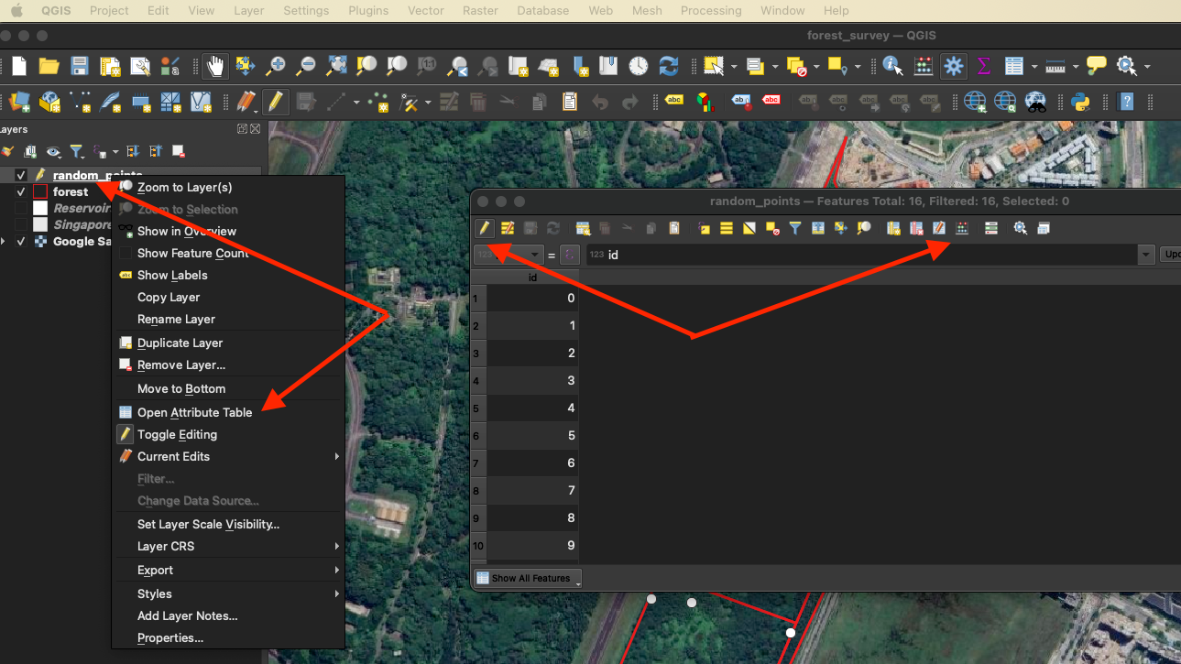Manage map themes eye icon

coord(54,151)
